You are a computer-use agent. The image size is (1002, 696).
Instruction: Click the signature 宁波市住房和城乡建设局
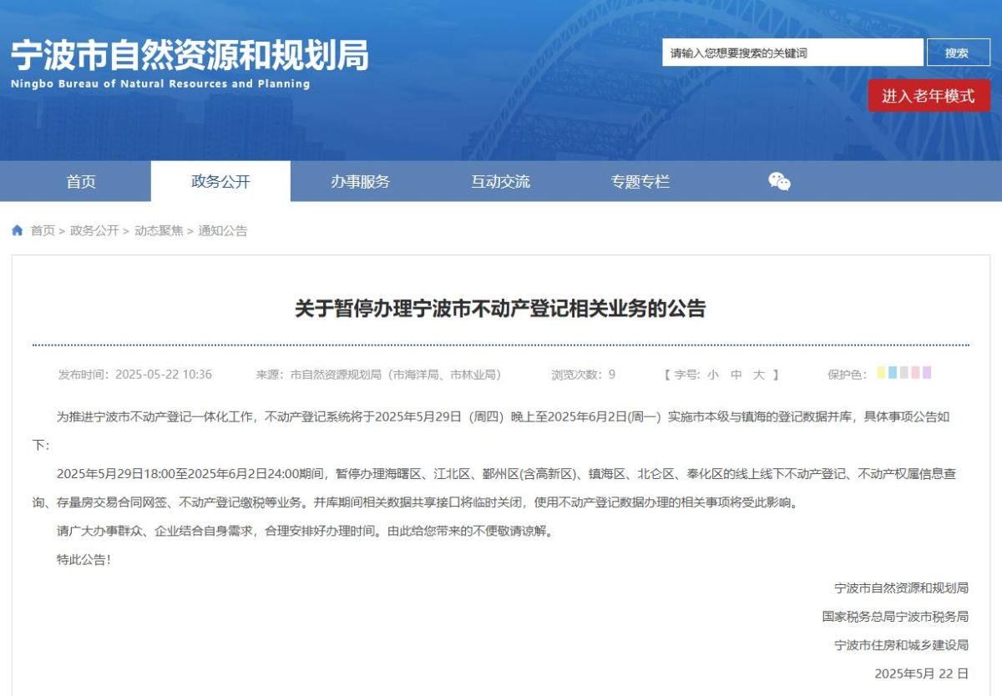click(902, 645)
